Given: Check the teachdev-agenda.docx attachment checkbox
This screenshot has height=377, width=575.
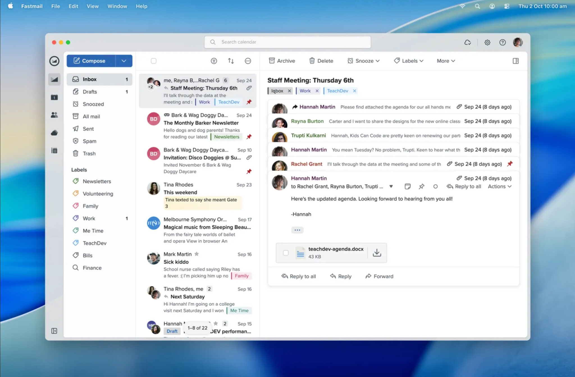Looking at the screenshot, I should (x=286, y=253).
